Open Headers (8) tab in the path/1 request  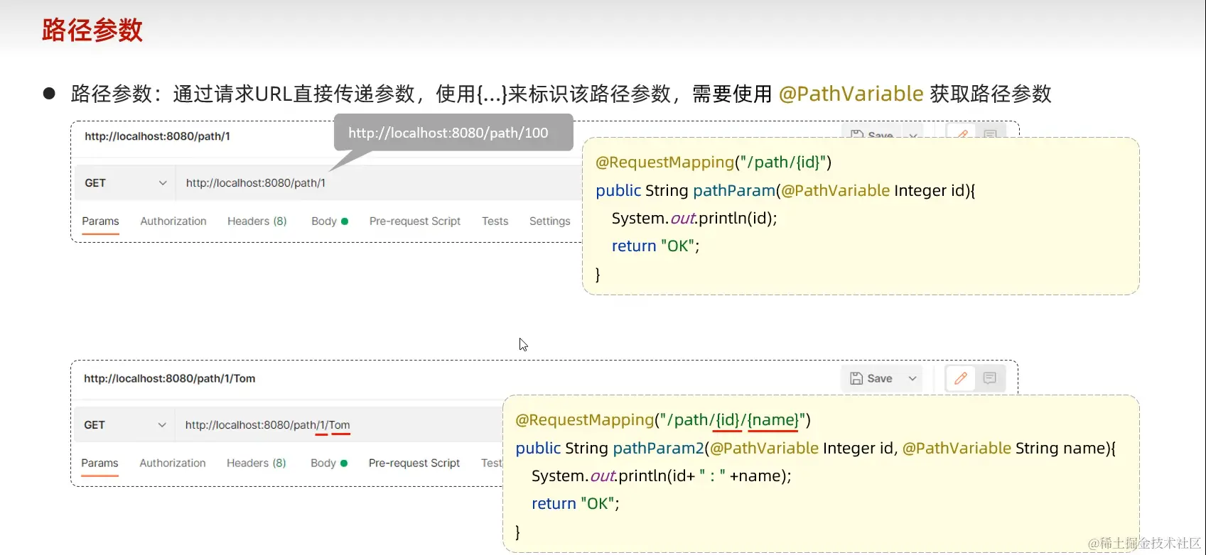[x=257, y=221]
